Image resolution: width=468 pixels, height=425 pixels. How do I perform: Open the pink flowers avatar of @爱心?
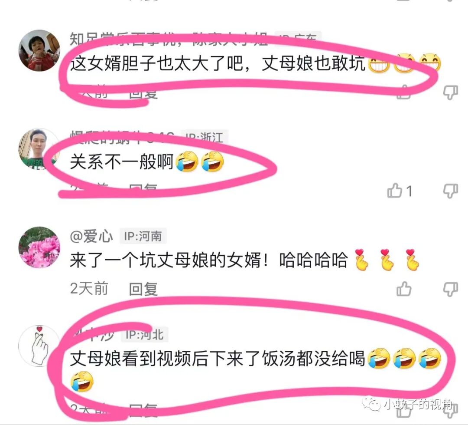point(39,247)
